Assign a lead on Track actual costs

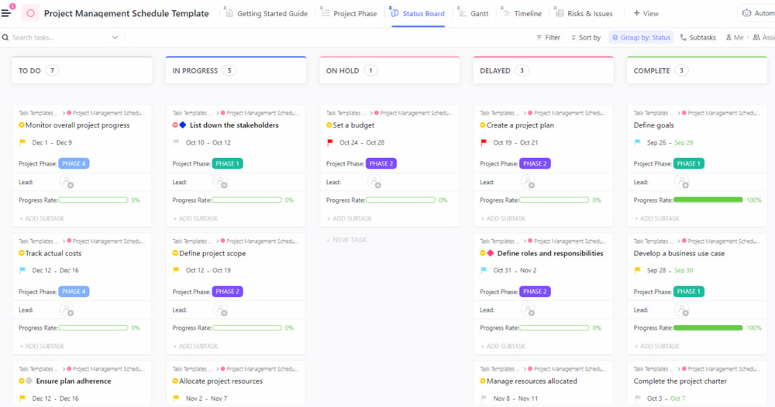coord(67,310)
